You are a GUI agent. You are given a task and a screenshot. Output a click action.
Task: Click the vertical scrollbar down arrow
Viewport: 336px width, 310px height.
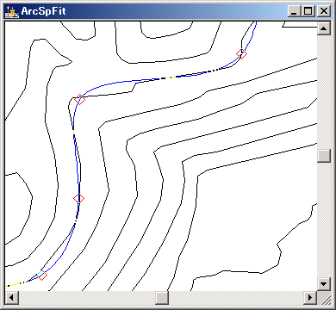[x=324, y=284]
